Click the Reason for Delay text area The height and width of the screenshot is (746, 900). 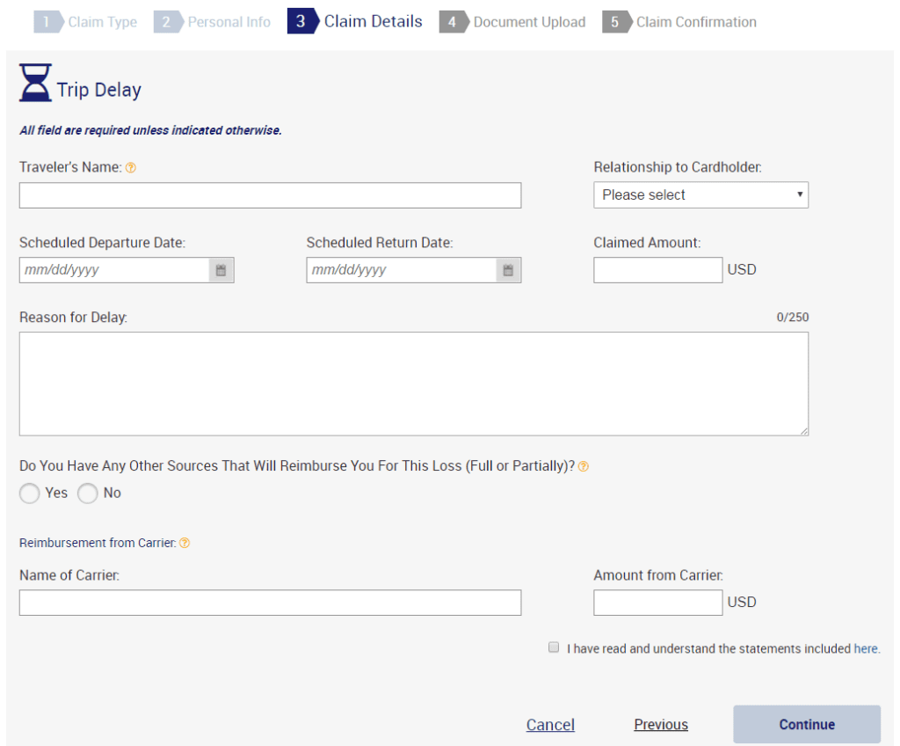pyautogui.click(x=413, y=383)
